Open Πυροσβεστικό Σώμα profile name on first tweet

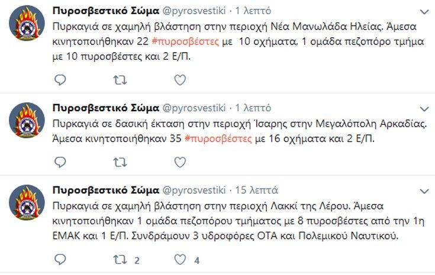click(x=105, y=11)
